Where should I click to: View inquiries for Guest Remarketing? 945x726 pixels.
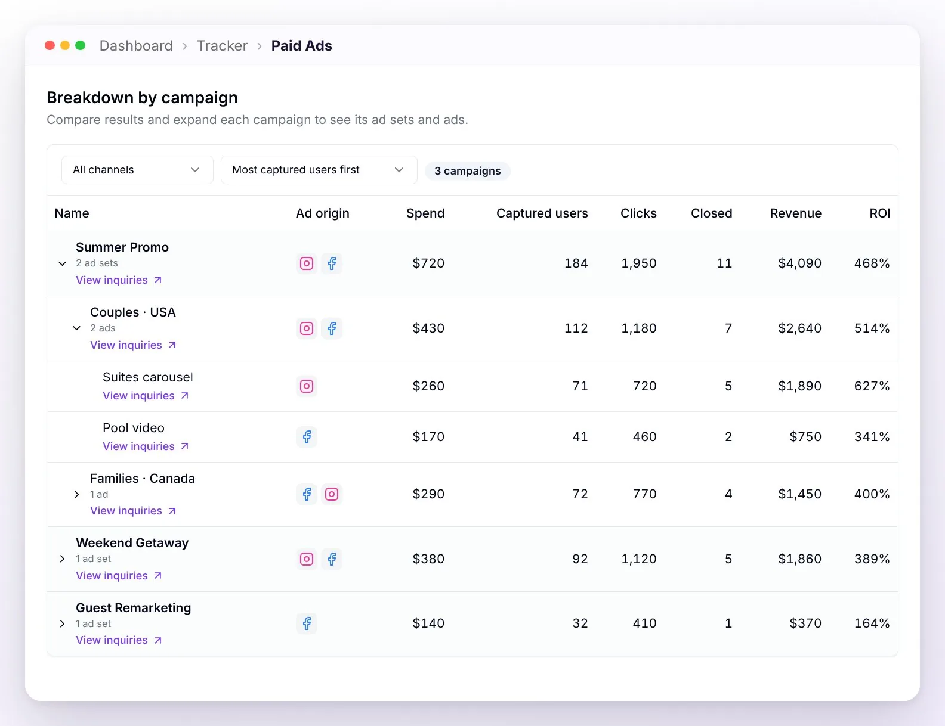119,640
